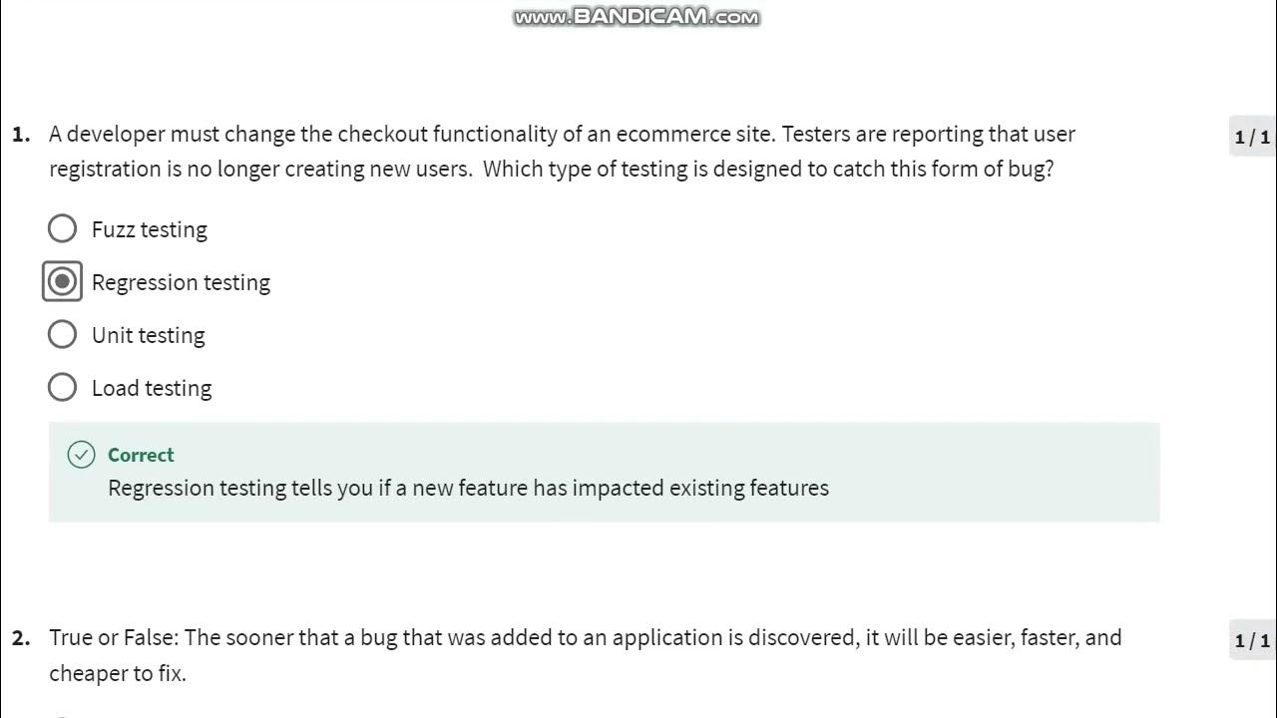Click the www.BANDICAM.com watermark
This screenshot has width=1277, height=718.
pyautogui.click(x=637, y=17)
